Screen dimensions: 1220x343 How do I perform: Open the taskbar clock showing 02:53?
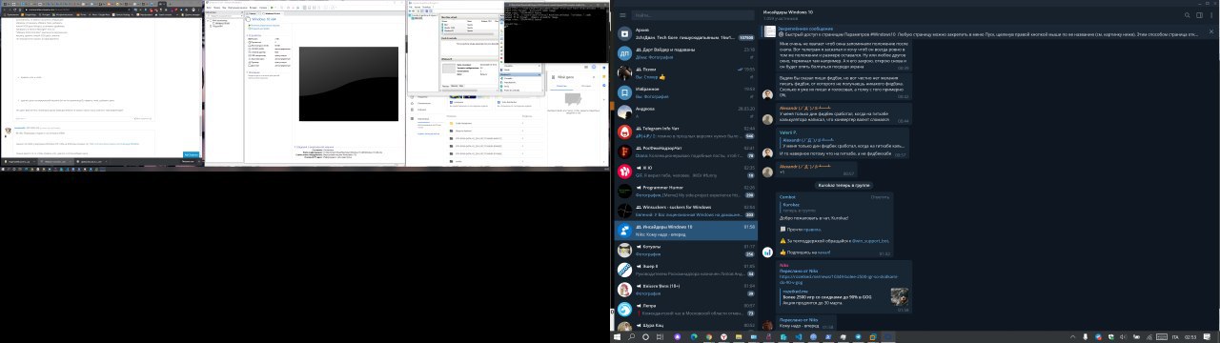tap(1190, 337)
